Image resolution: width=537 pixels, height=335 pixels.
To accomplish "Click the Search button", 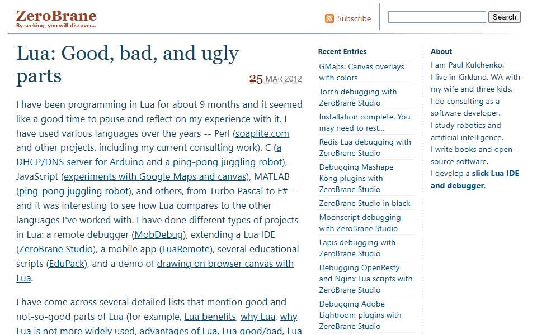I will coord(504,17).
